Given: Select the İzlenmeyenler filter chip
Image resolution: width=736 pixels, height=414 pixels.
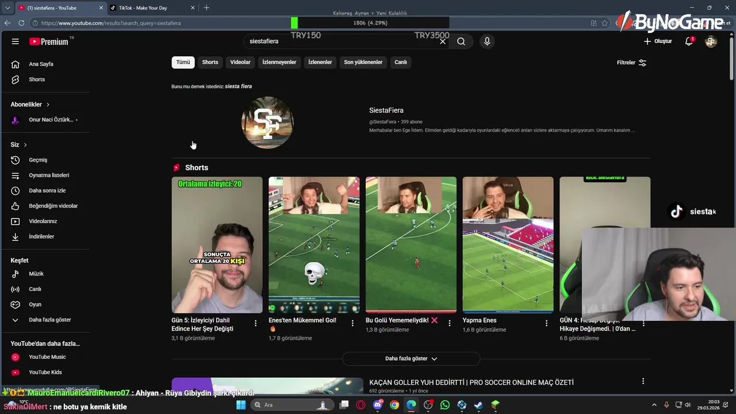Looking at the screenshot, I should pyautogui.click(x=279, y=62).
